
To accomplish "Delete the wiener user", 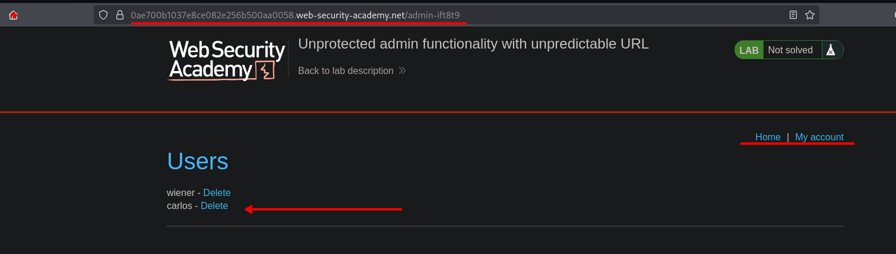I will (x=217, y=193).
